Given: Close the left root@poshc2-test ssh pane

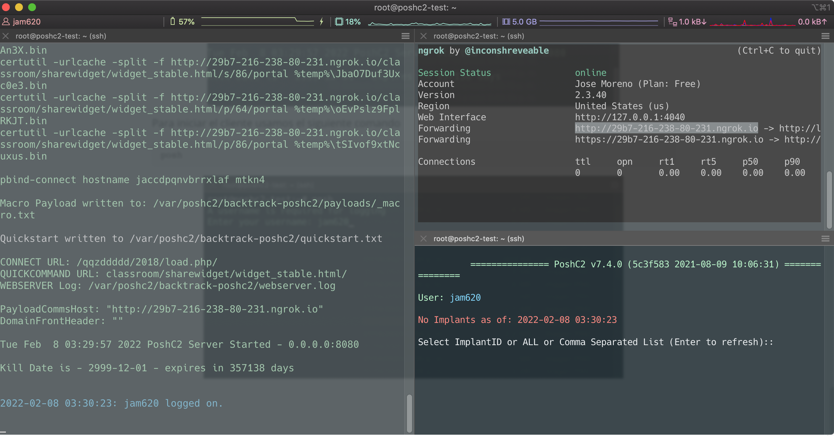Looking at the screenshot, I should [6, 36].
